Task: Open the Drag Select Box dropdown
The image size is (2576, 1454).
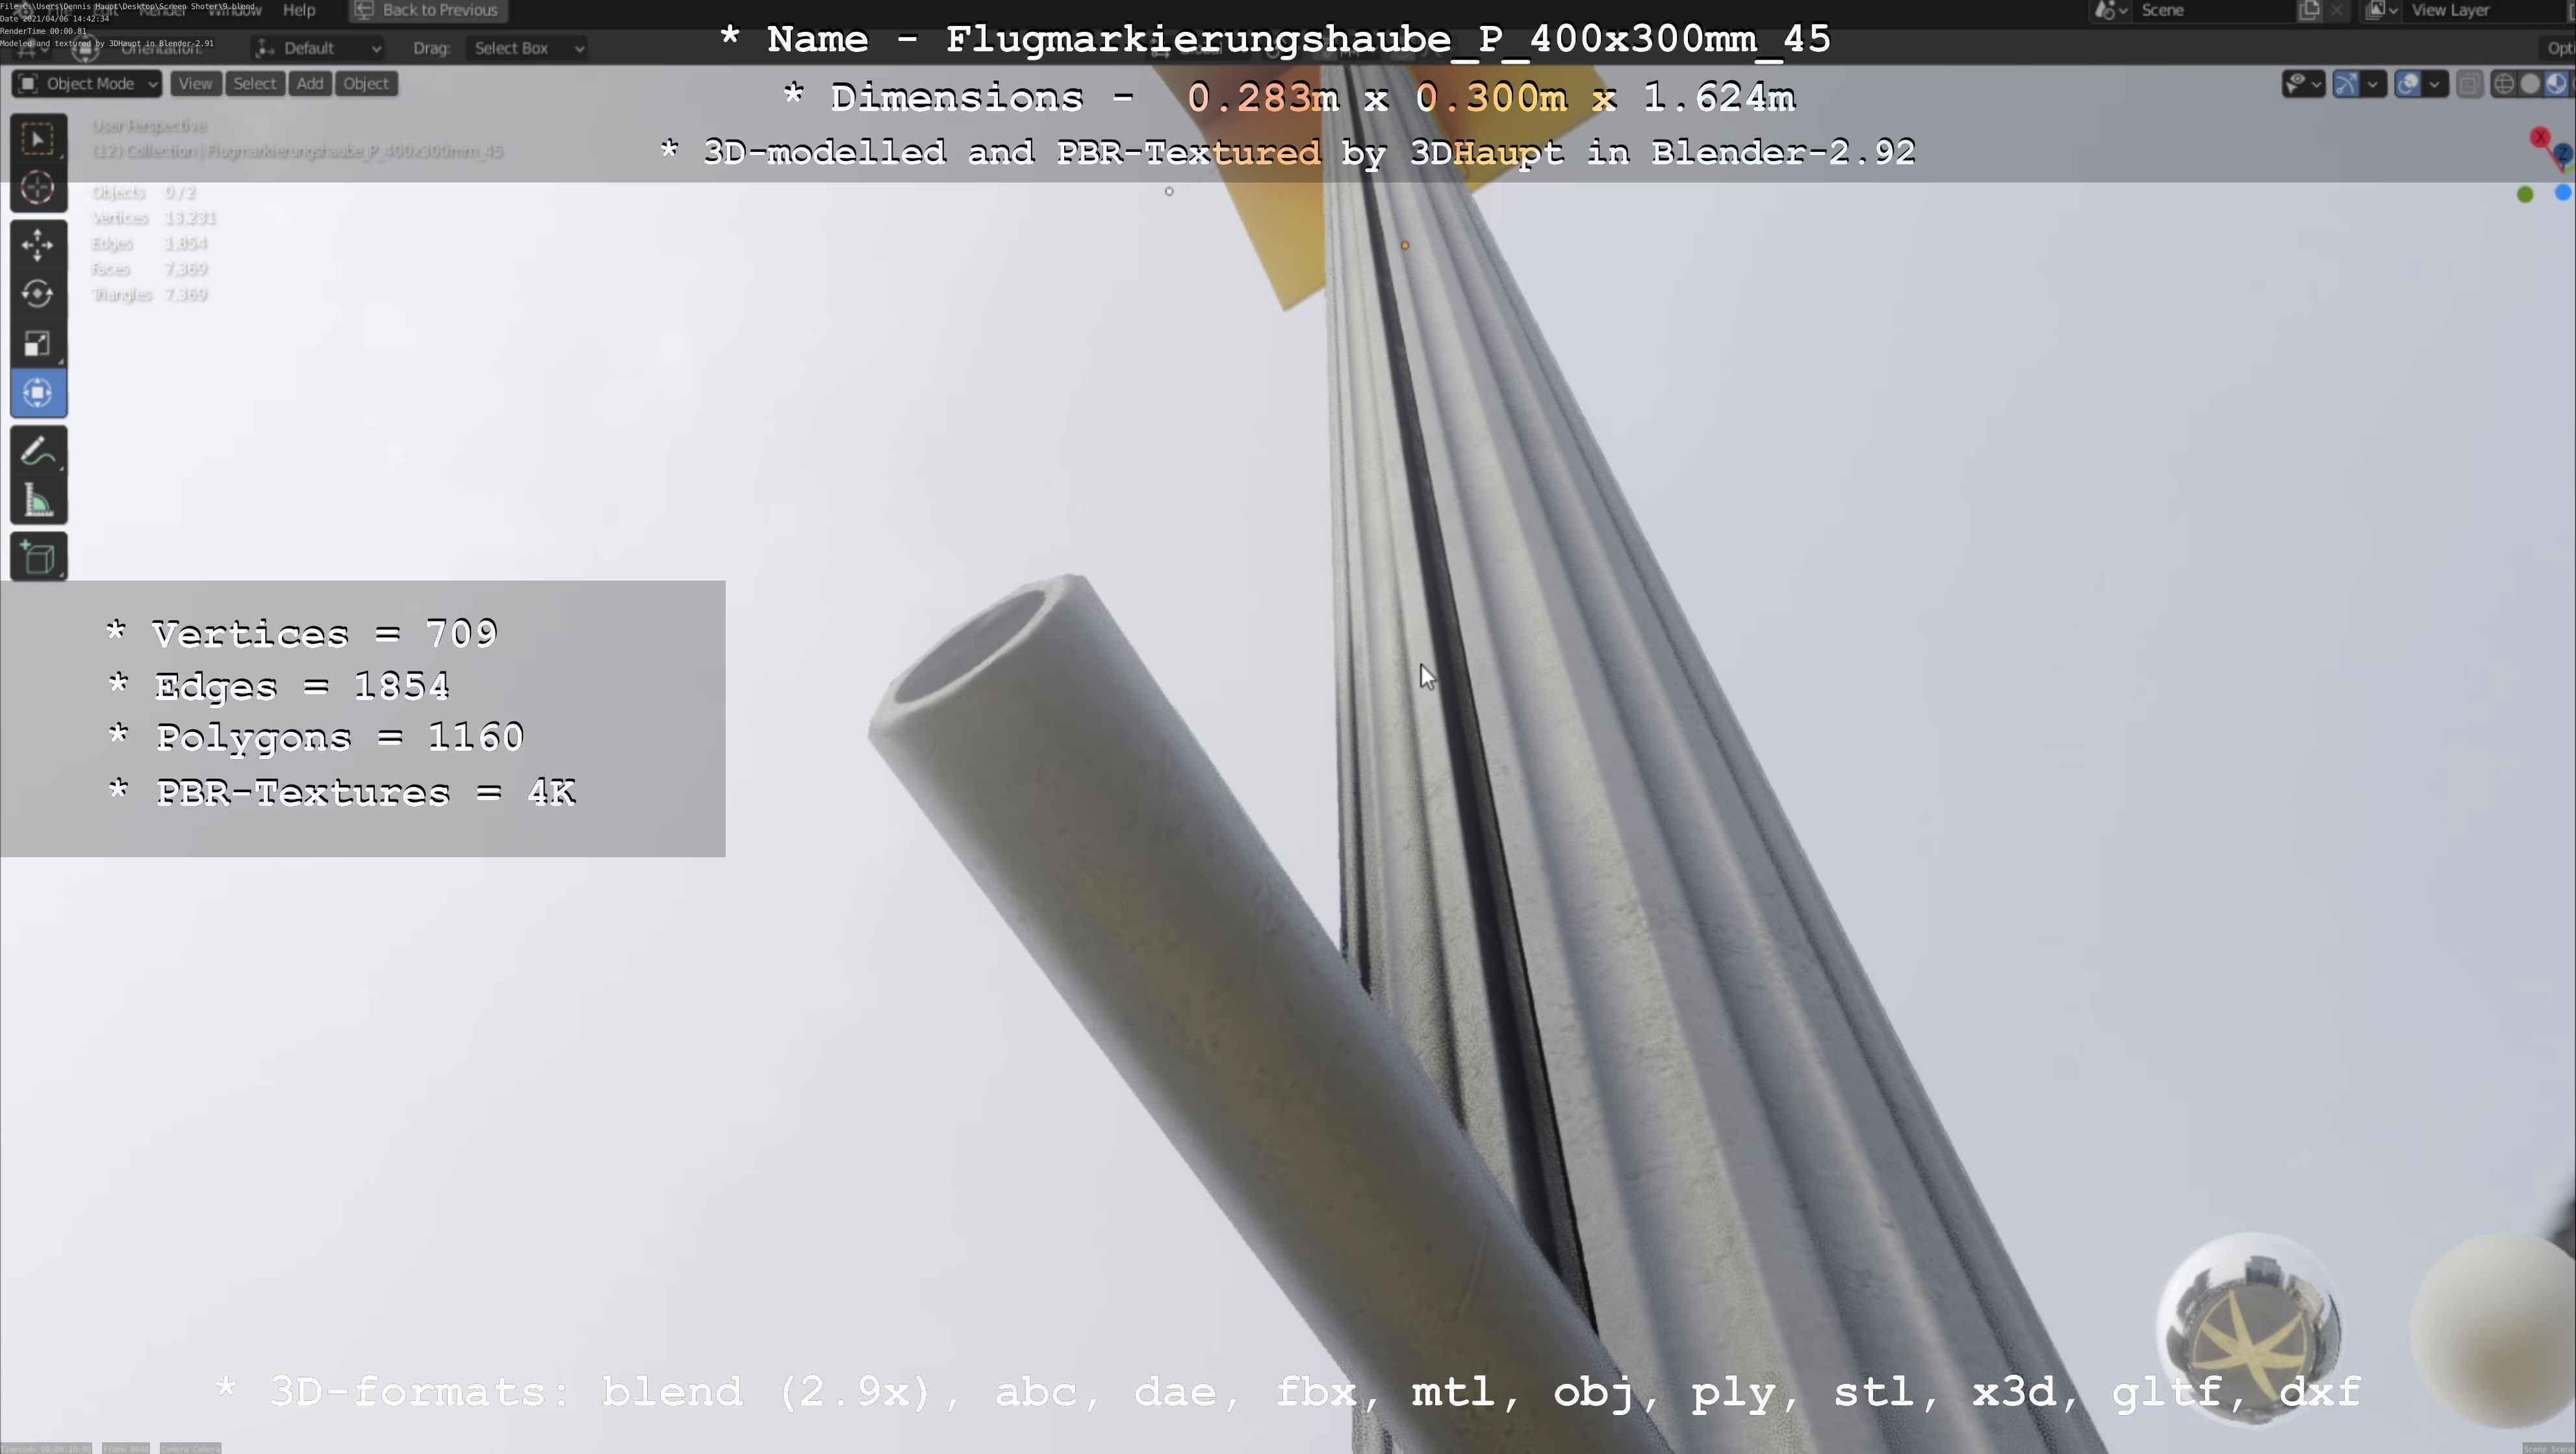Action: 527,48
